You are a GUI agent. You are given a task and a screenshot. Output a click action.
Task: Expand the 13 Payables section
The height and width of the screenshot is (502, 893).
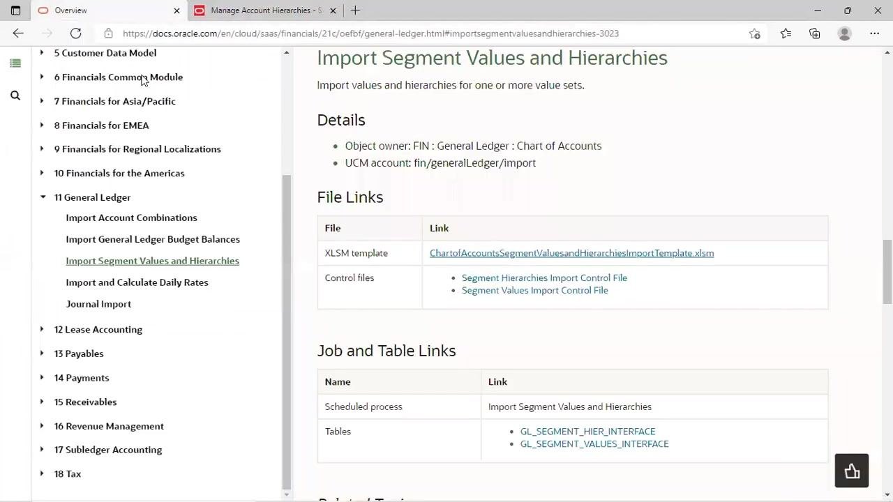[x=42, y=353]
